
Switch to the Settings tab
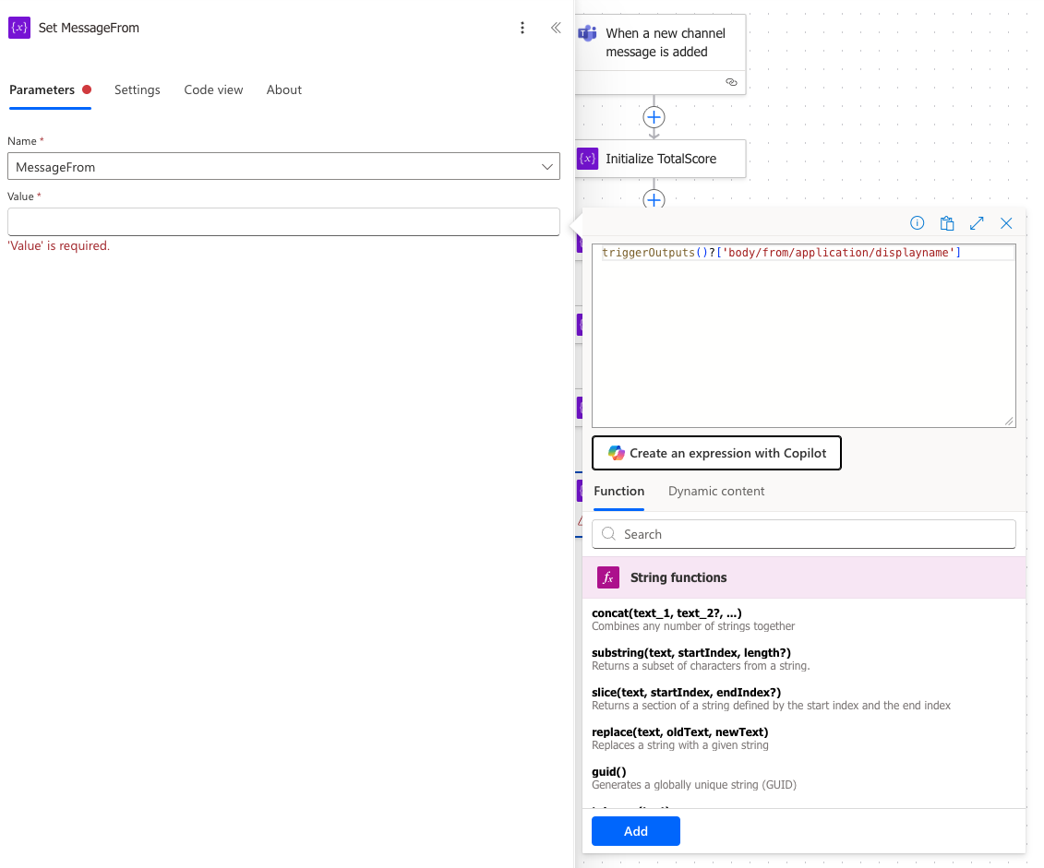point(138,89)
